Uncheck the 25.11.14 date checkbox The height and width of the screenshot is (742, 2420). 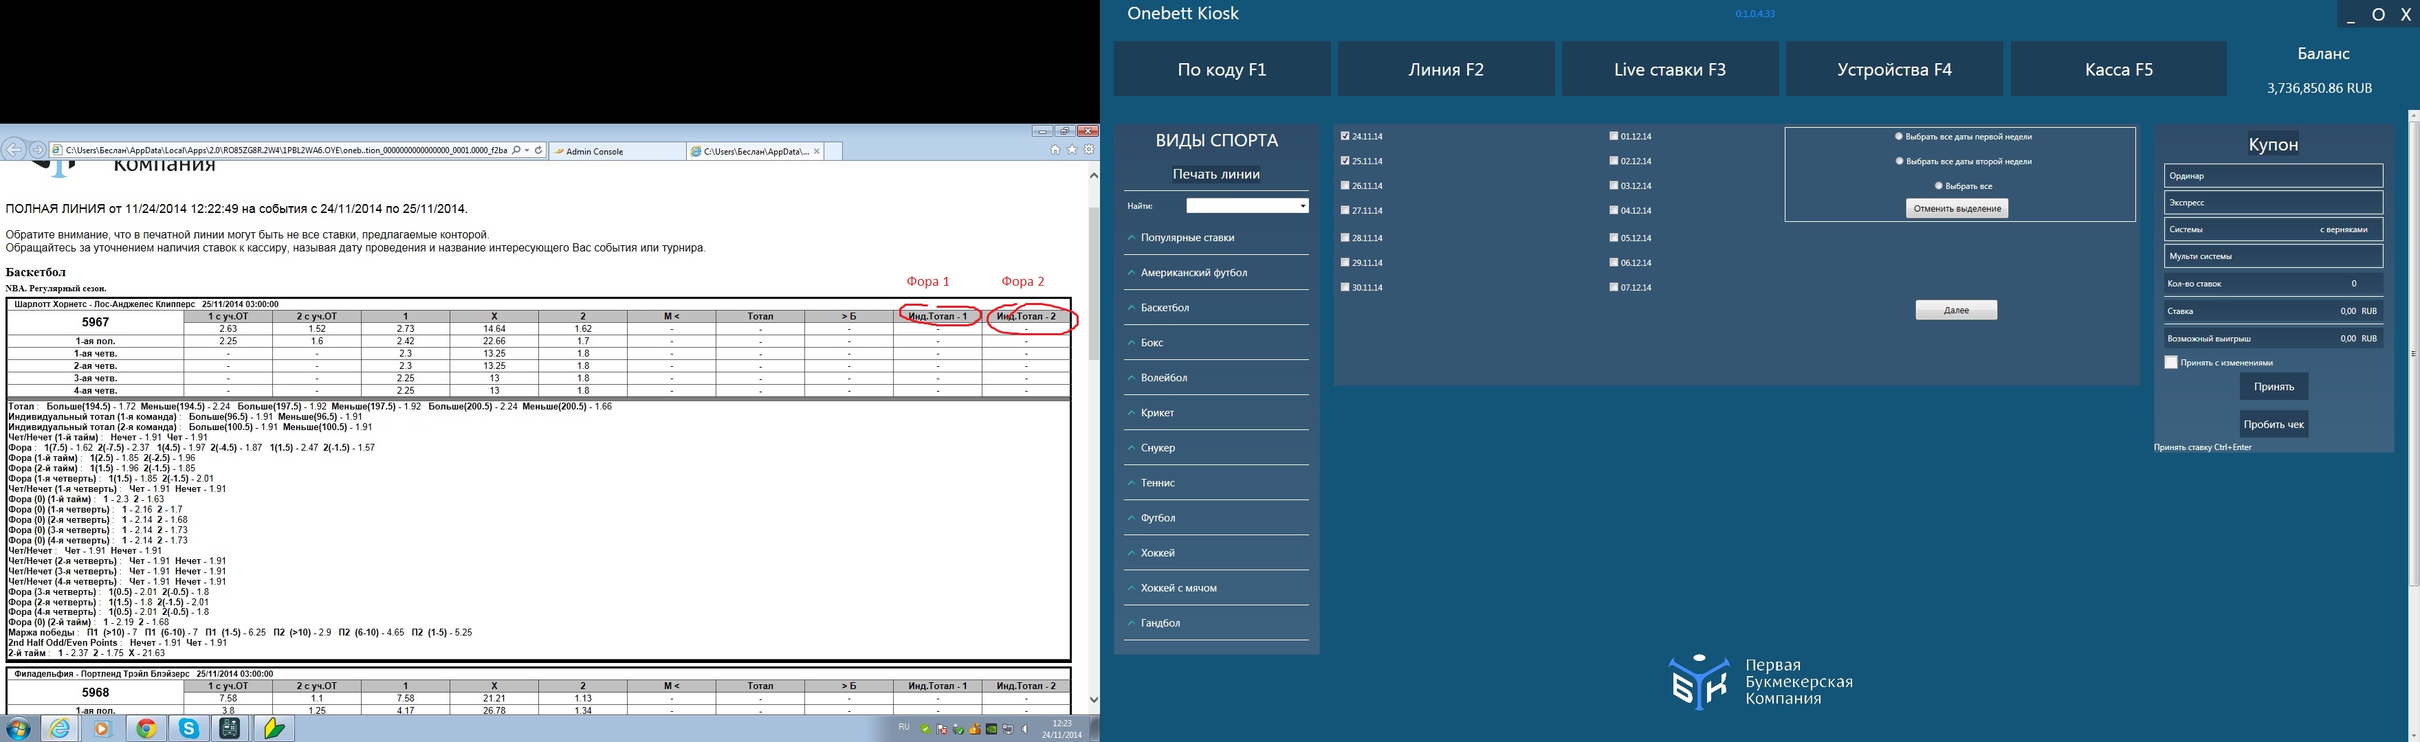1345,161
